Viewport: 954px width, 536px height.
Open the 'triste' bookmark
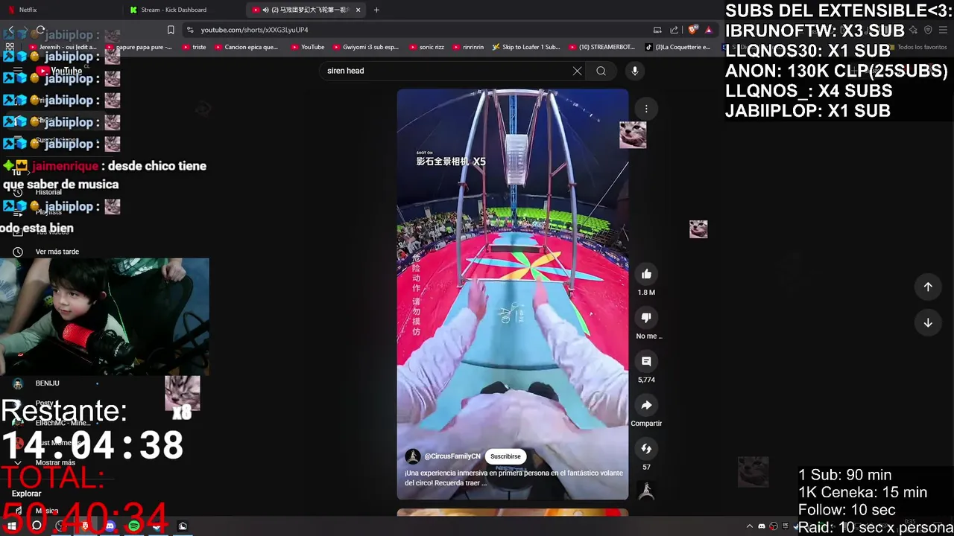(x=193, y=47)
